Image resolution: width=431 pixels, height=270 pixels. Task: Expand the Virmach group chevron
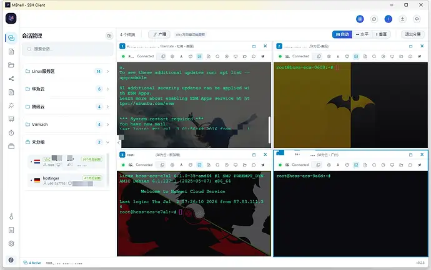click(x=107, y=124)
